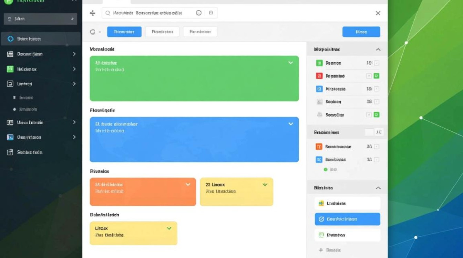Viewport: 463px width, 258px height.
Task: Switch to the middle white tab below the search bar
Action: [x=162, y=32]
